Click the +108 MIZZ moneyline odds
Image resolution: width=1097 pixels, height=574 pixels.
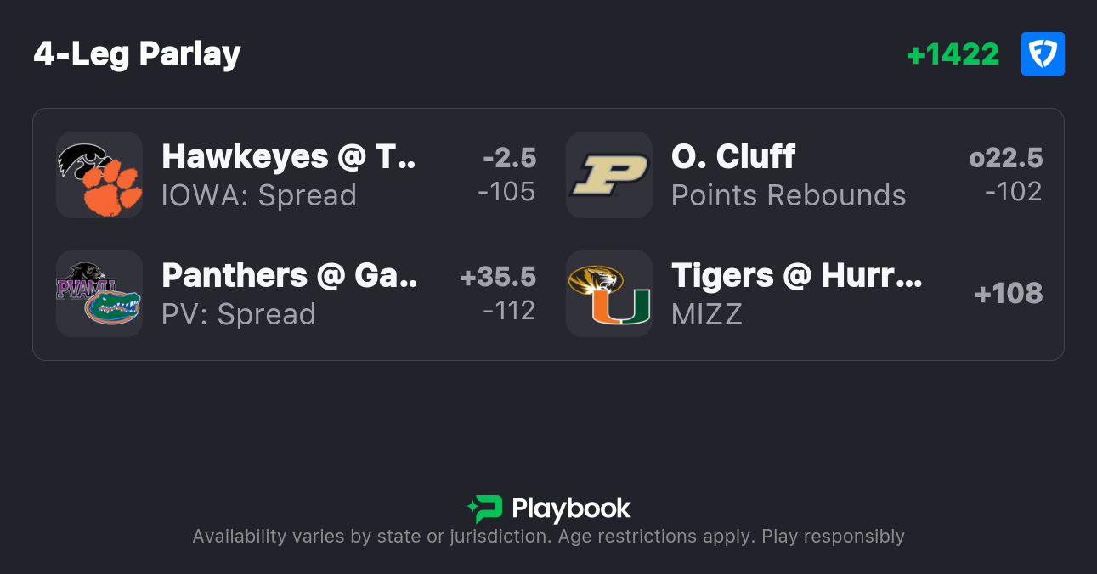tap(1008, 294)
